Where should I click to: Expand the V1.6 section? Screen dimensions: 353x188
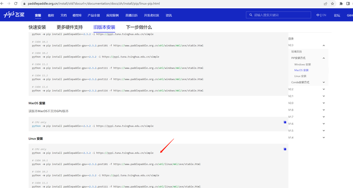point(324,124)
